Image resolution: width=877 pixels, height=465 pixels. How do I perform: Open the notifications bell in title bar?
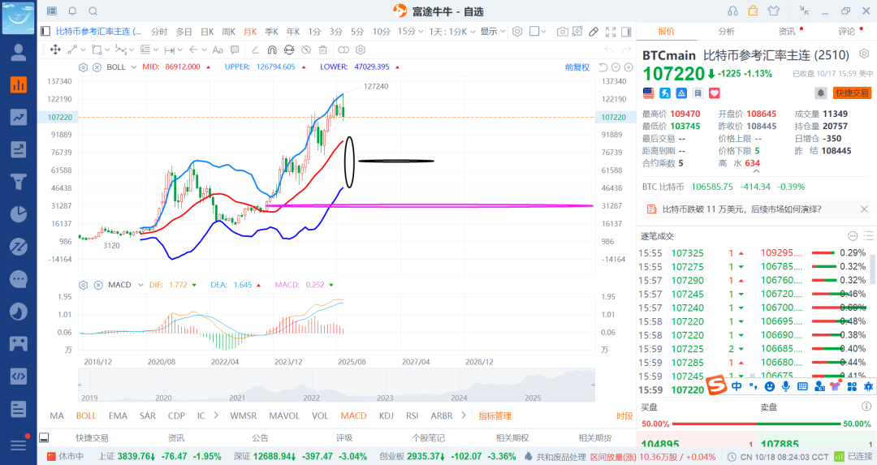coord(72,11)
